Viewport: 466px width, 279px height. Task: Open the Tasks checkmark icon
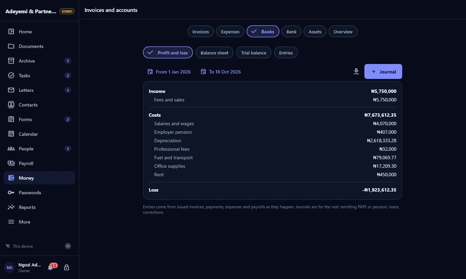pyautogui.click(x=11, y=76)
